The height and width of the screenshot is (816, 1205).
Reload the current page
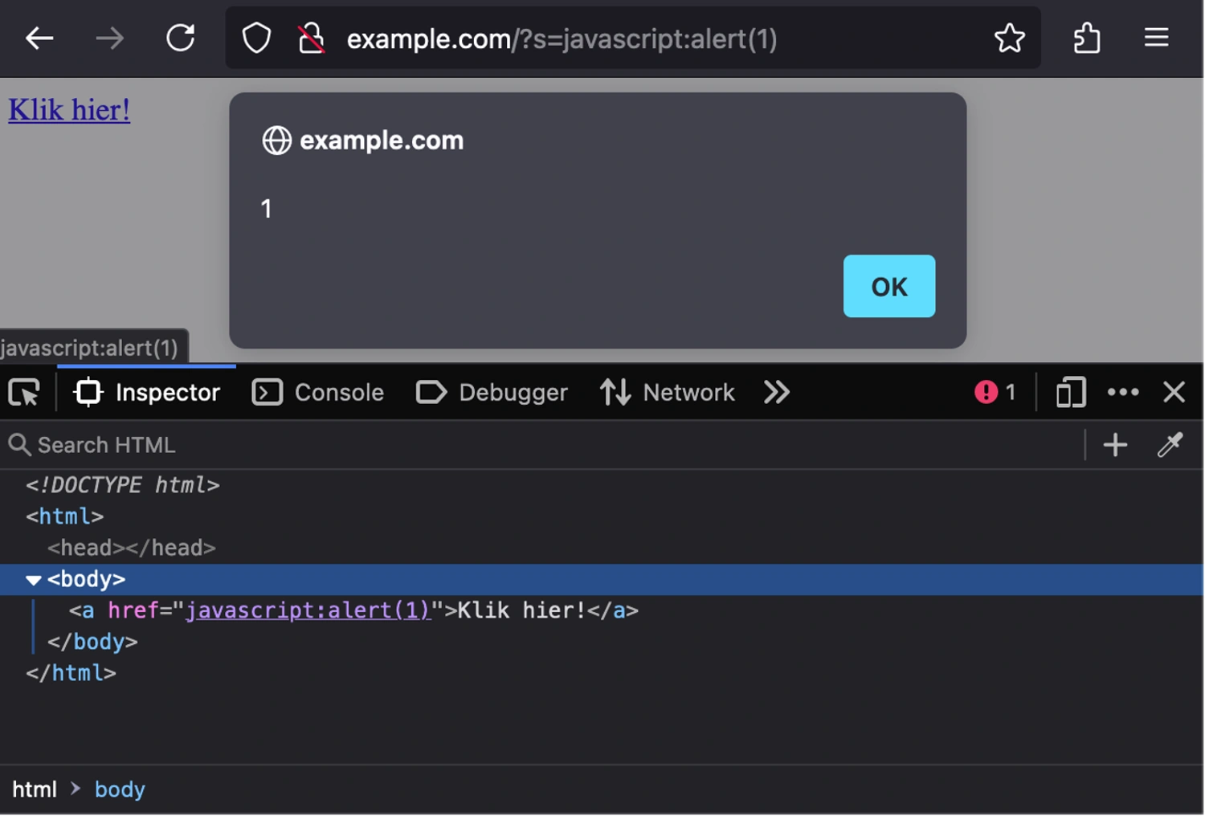(181, 38)
